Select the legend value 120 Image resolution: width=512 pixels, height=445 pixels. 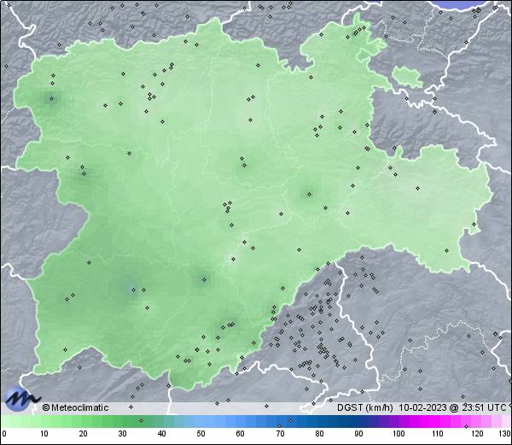pyautogui.click(x=477, y=434)
